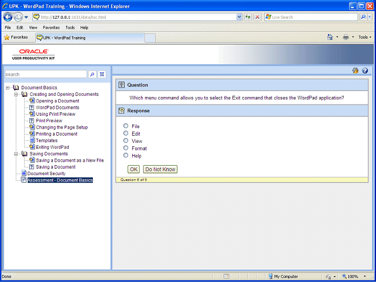Viewport: 376px width, 282px height.
Task: Open the UPK Help question mark icon
Action: point(365,70)
